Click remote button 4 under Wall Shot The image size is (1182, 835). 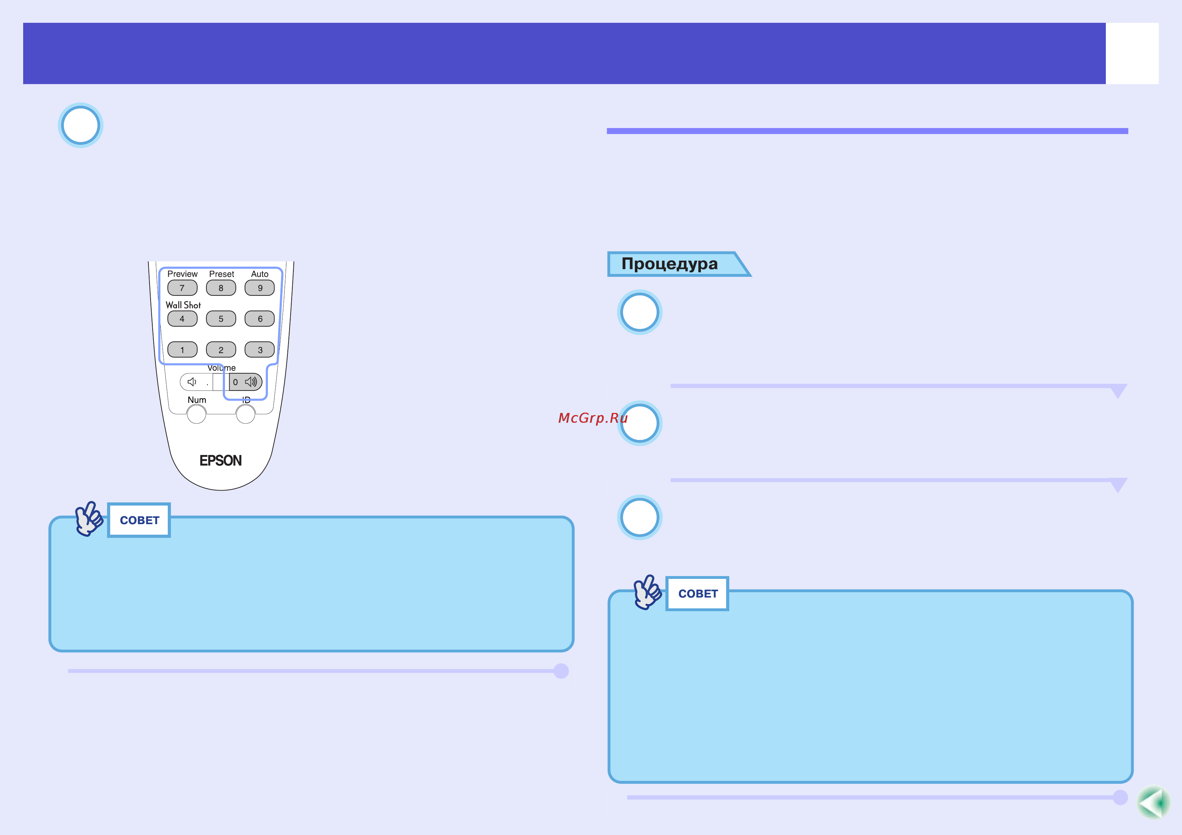(182, 319)
